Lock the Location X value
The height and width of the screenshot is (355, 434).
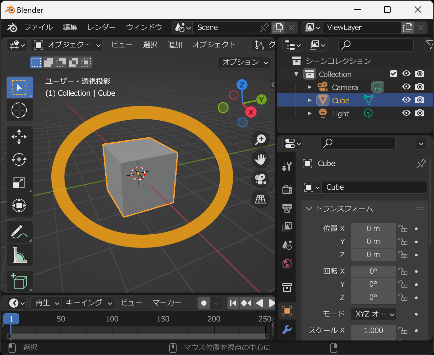[x=403, y=228]
